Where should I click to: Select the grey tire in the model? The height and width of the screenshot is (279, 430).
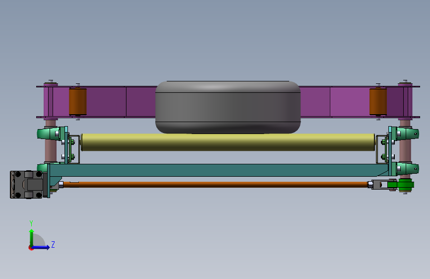point(228,107)
